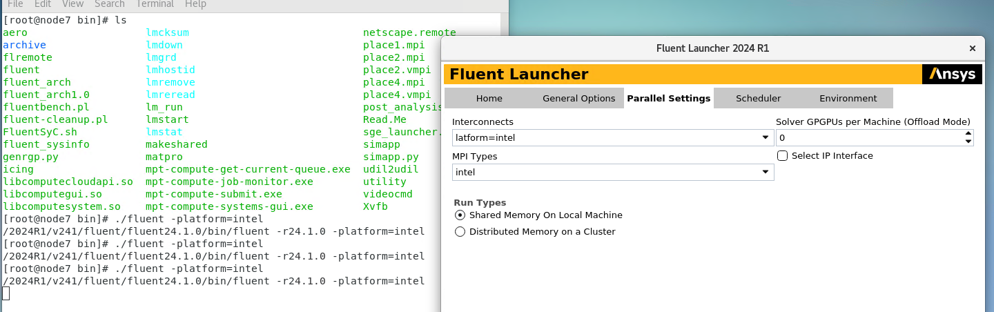Click 'udil2udil' in the terminal listing
Screen dimensions: 994x312
(391, 169)
